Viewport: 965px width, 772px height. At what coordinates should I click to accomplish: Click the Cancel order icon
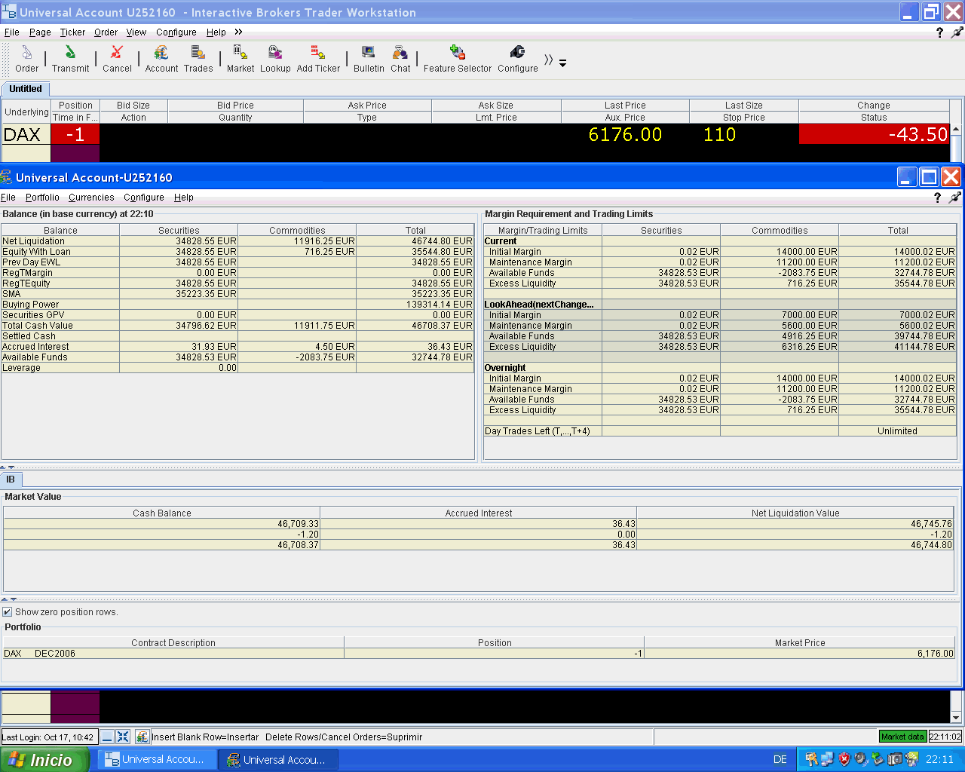pos(117,58)
